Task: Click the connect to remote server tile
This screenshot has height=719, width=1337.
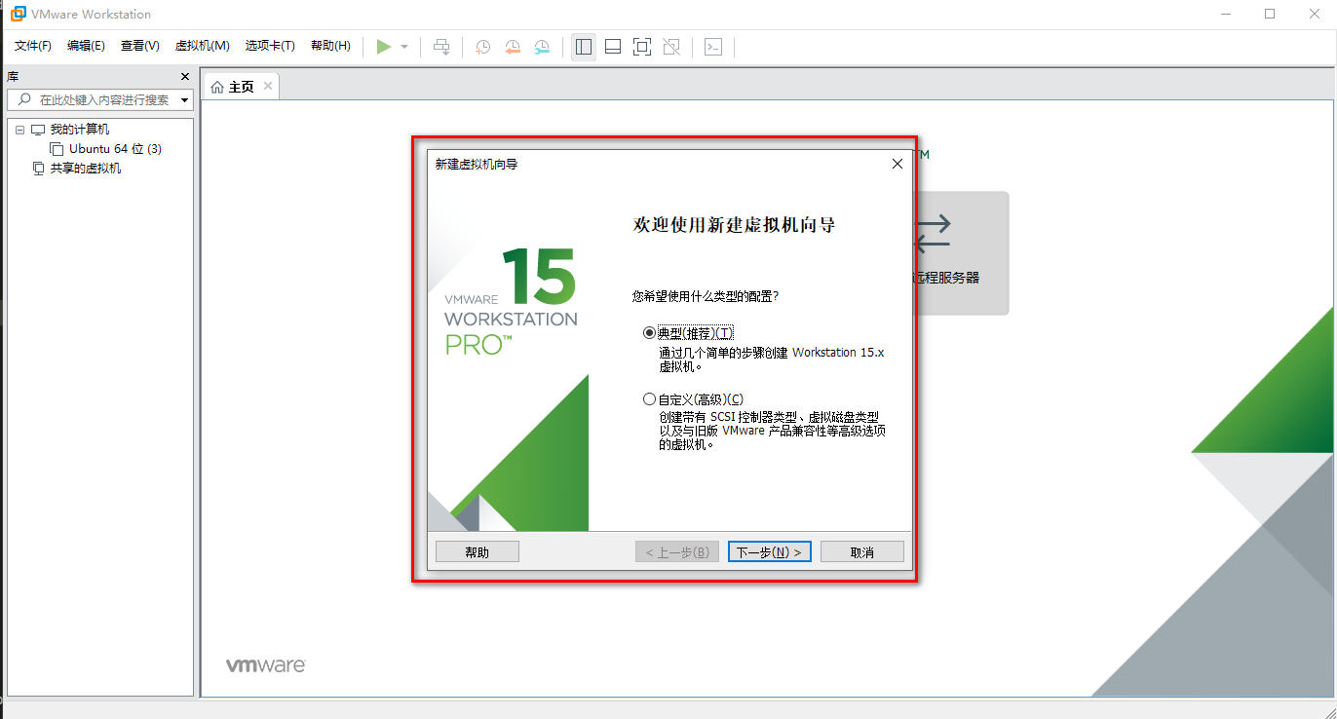Action: 961,252
